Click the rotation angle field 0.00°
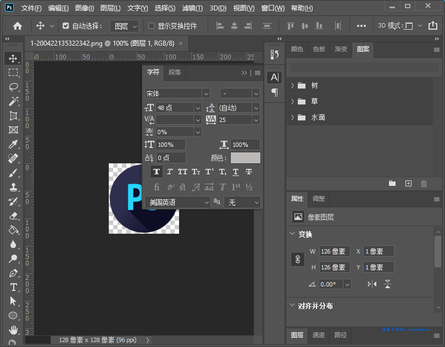The width and height of the screenshot is (445, 347). click(331, 284)
